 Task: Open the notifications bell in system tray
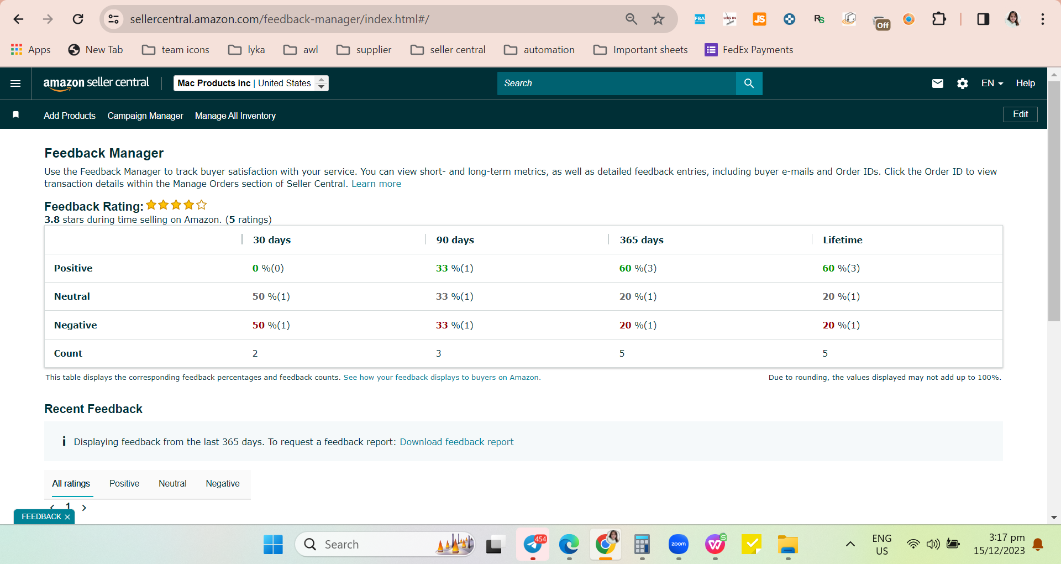pyautogui.click(x=1038, y=545)
